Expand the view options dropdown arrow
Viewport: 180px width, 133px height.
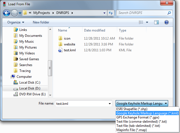point(147,22)
